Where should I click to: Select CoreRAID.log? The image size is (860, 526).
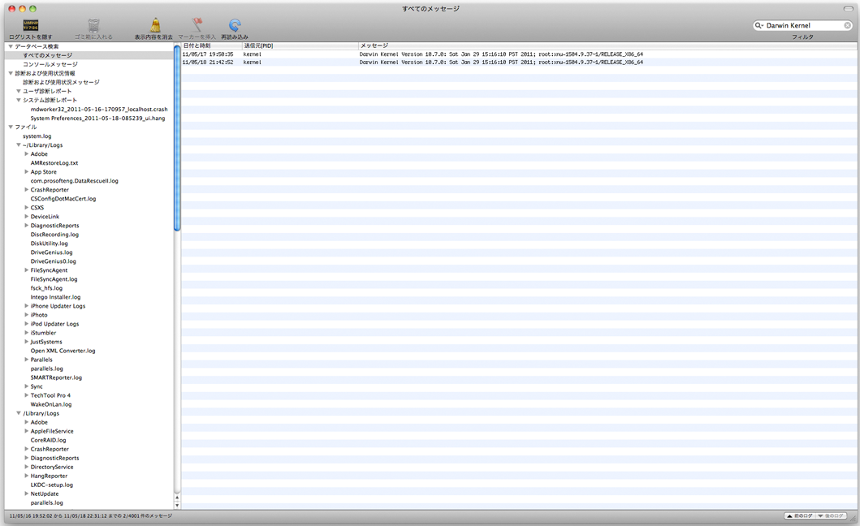(x=48, y=440)
